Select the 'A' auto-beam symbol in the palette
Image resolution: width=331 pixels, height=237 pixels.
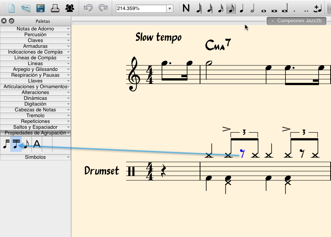point(36,144)
